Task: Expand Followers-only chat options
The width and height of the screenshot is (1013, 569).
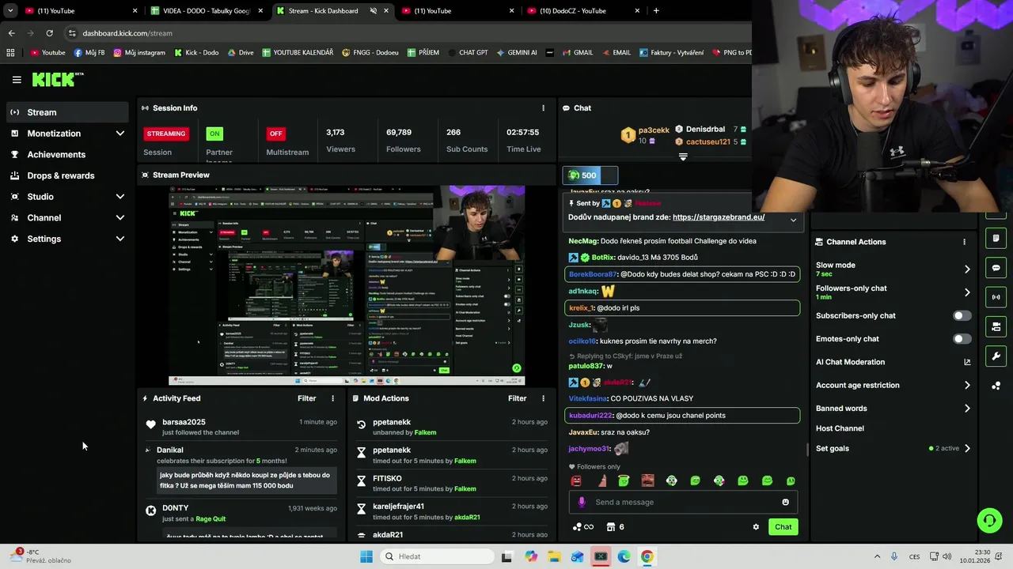Action: 966,292
